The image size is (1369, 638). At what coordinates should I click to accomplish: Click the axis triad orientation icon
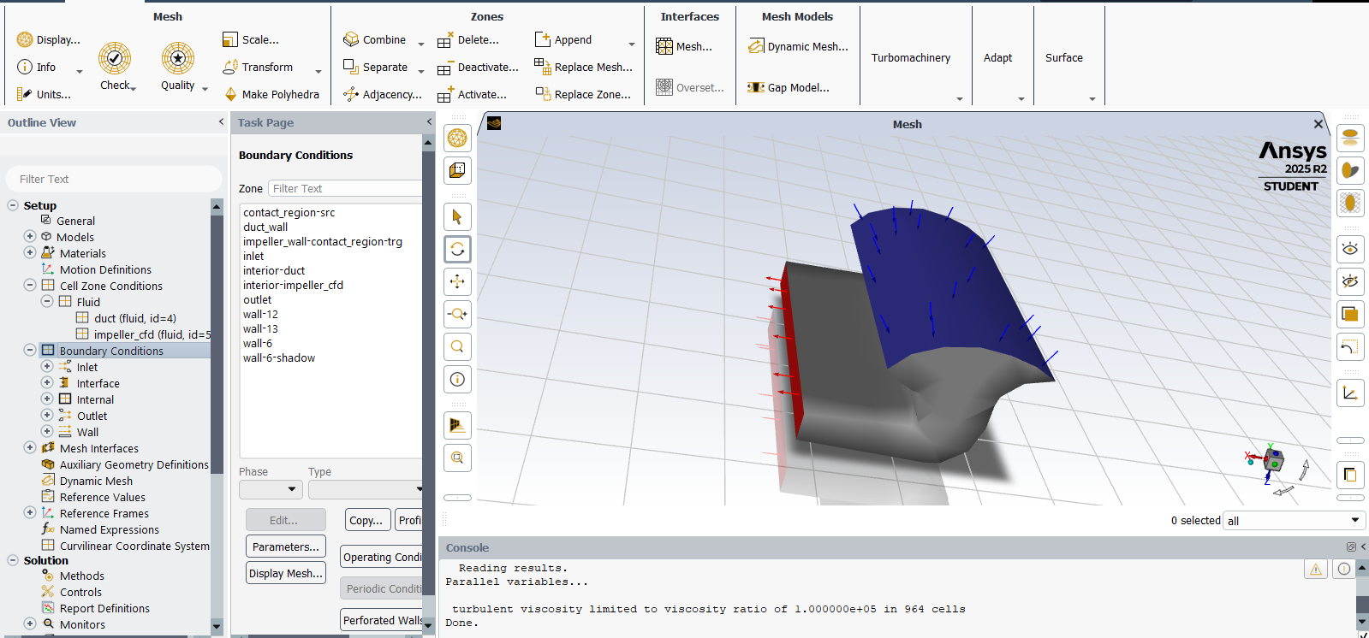tap(1349, 393)
